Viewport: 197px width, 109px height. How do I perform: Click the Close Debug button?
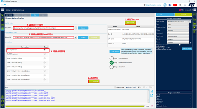(x=115, y=51)
